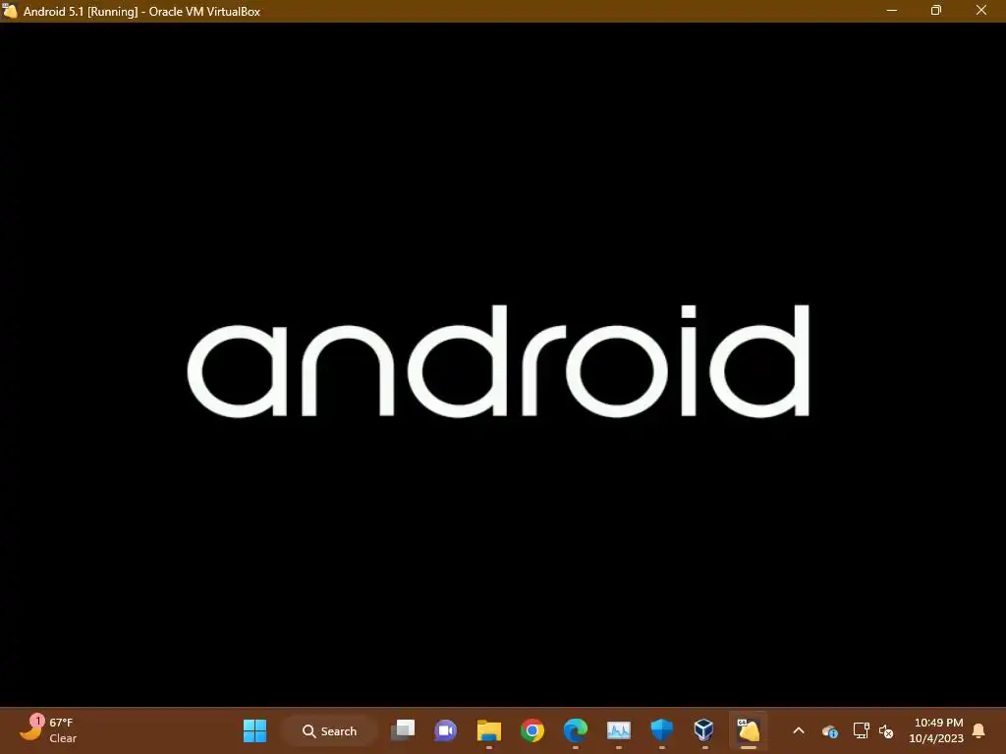Open File Explorer from the taskbar
The height and width of the screenshot is (754, 1006).
coord(489,730)
